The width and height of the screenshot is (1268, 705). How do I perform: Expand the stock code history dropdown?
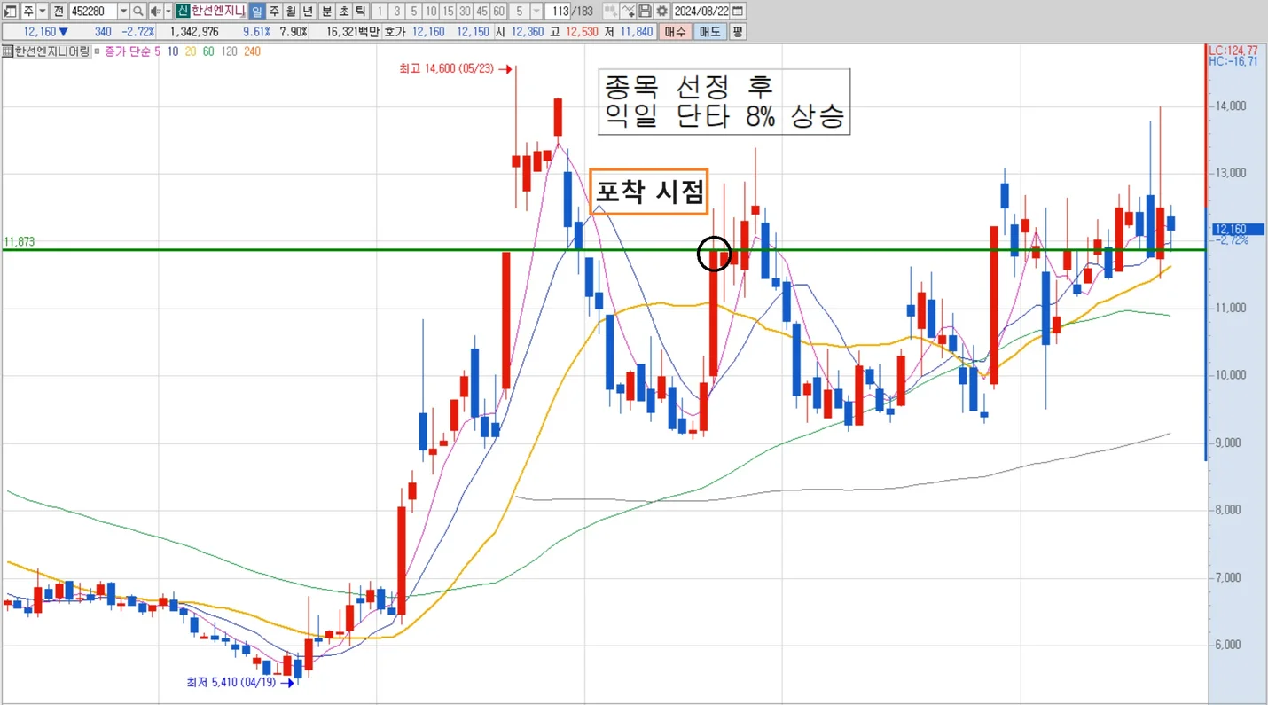[123, 12]
